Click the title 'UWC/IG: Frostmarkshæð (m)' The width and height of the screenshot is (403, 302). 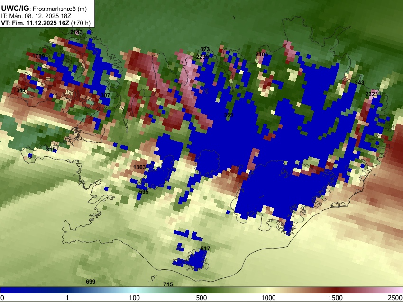[44, 9]
